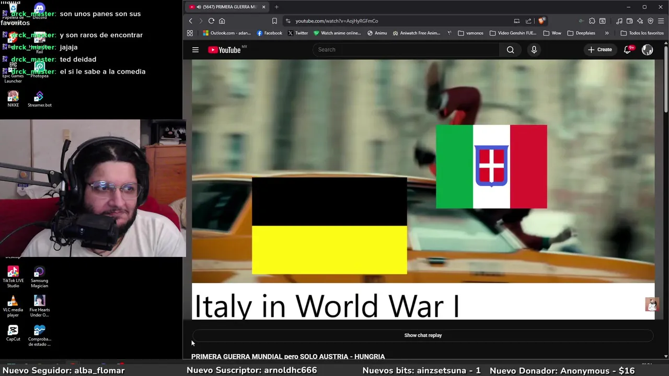Open the browser extensions puzzle icon
This screenshot has width=669, height=376.
pyautogui.click(x=592, y=21)
